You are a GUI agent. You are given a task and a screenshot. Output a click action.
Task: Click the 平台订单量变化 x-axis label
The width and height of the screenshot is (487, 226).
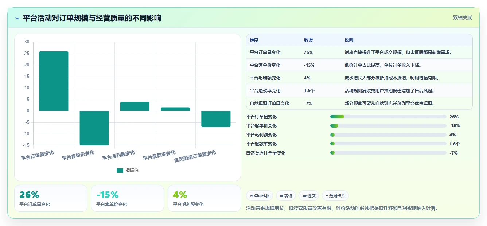[38, 155]
